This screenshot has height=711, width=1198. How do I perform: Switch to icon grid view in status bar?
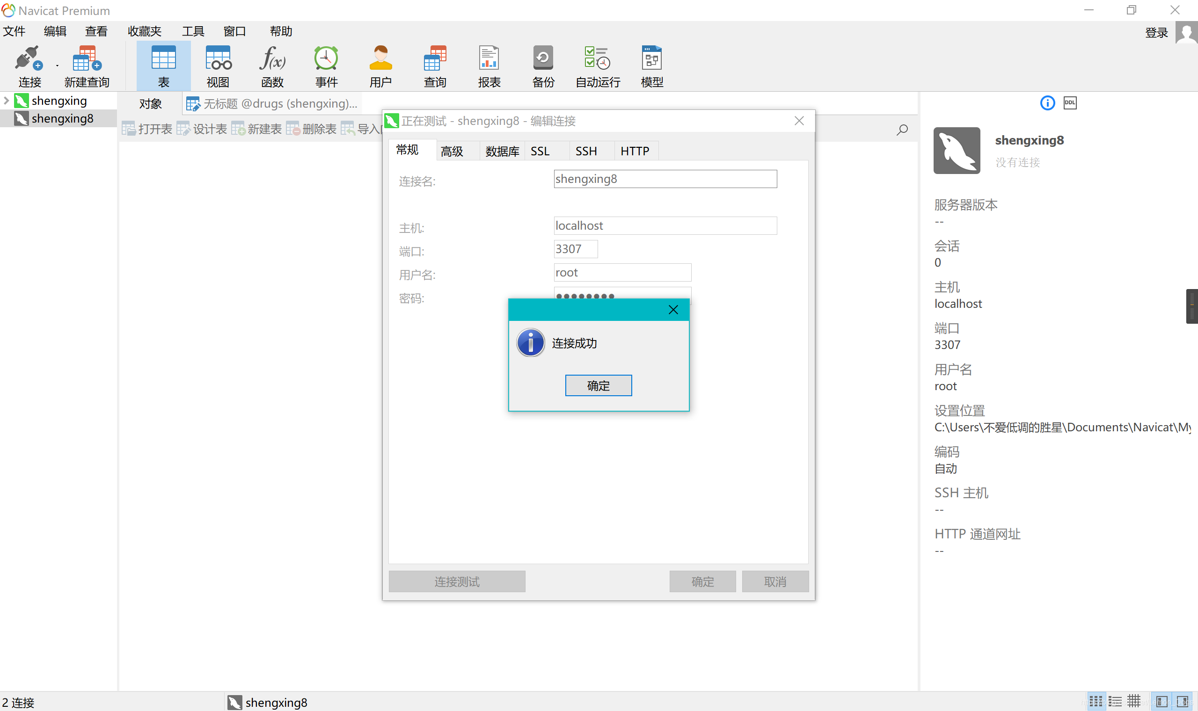[x=1096, y=702]
